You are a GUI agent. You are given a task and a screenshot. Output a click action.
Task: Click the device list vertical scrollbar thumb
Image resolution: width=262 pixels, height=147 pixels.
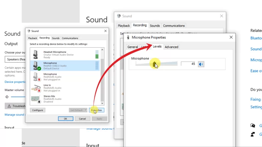(102, 80)
